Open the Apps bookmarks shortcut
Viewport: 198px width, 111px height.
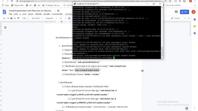coord(5,5)
